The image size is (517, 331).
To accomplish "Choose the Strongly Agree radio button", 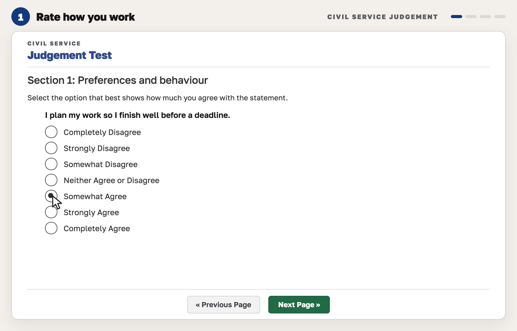I will click(x=51, y=212).
